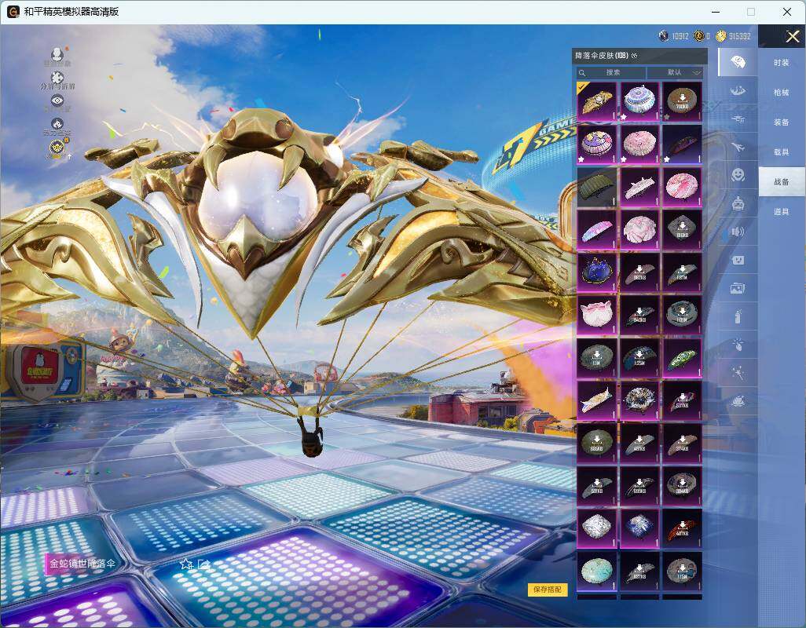Select the gold snake parachute with checkmark

coord(597,101)
